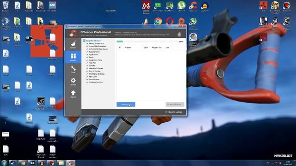Screen dimensions: 296x166
Task: Click the Fix selected Issues button
Action: click(x=175, y=104)
